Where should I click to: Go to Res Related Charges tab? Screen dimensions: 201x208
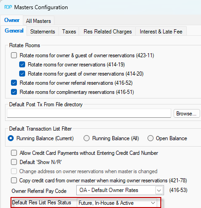[107, 32]
